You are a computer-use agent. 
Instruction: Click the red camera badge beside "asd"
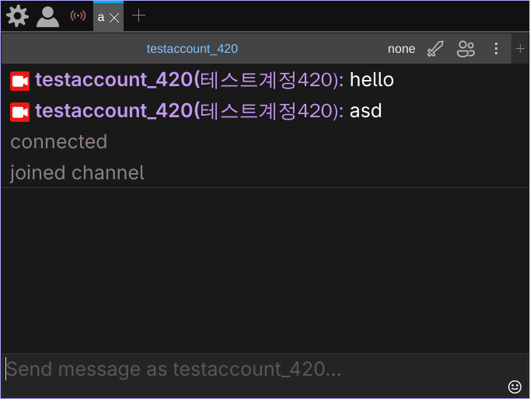click(20, 112)
